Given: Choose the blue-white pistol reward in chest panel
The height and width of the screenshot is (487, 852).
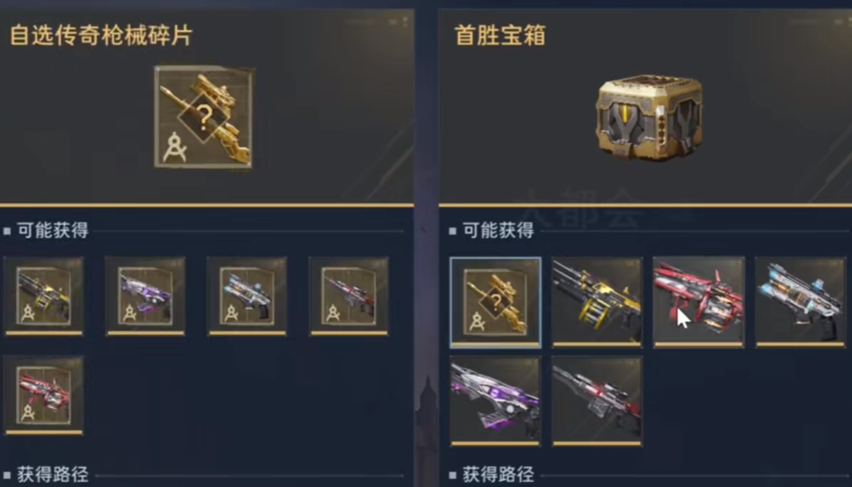Looking at the screenshot, I should point(801,302).
